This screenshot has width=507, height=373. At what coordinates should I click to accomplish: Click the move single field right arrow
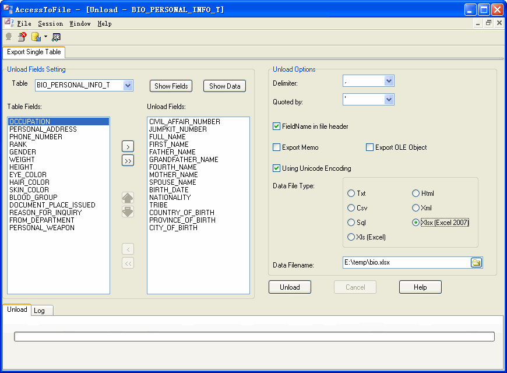tap(128, 146)
